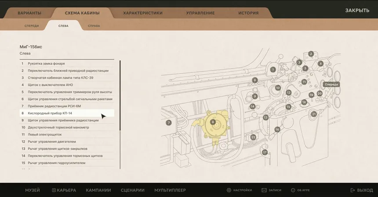Follow the Спереди label on the diagram
This screenshot has width=378, height=197.
[331, 84]
